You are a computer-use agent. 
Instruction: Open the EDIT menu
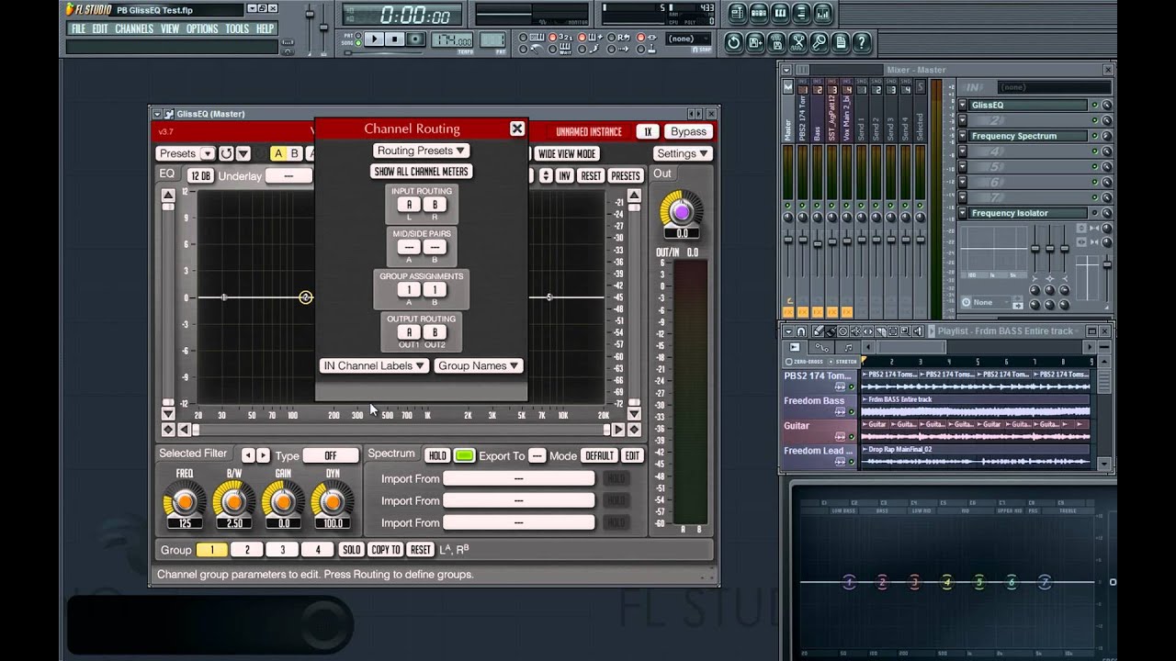[100, 28]
